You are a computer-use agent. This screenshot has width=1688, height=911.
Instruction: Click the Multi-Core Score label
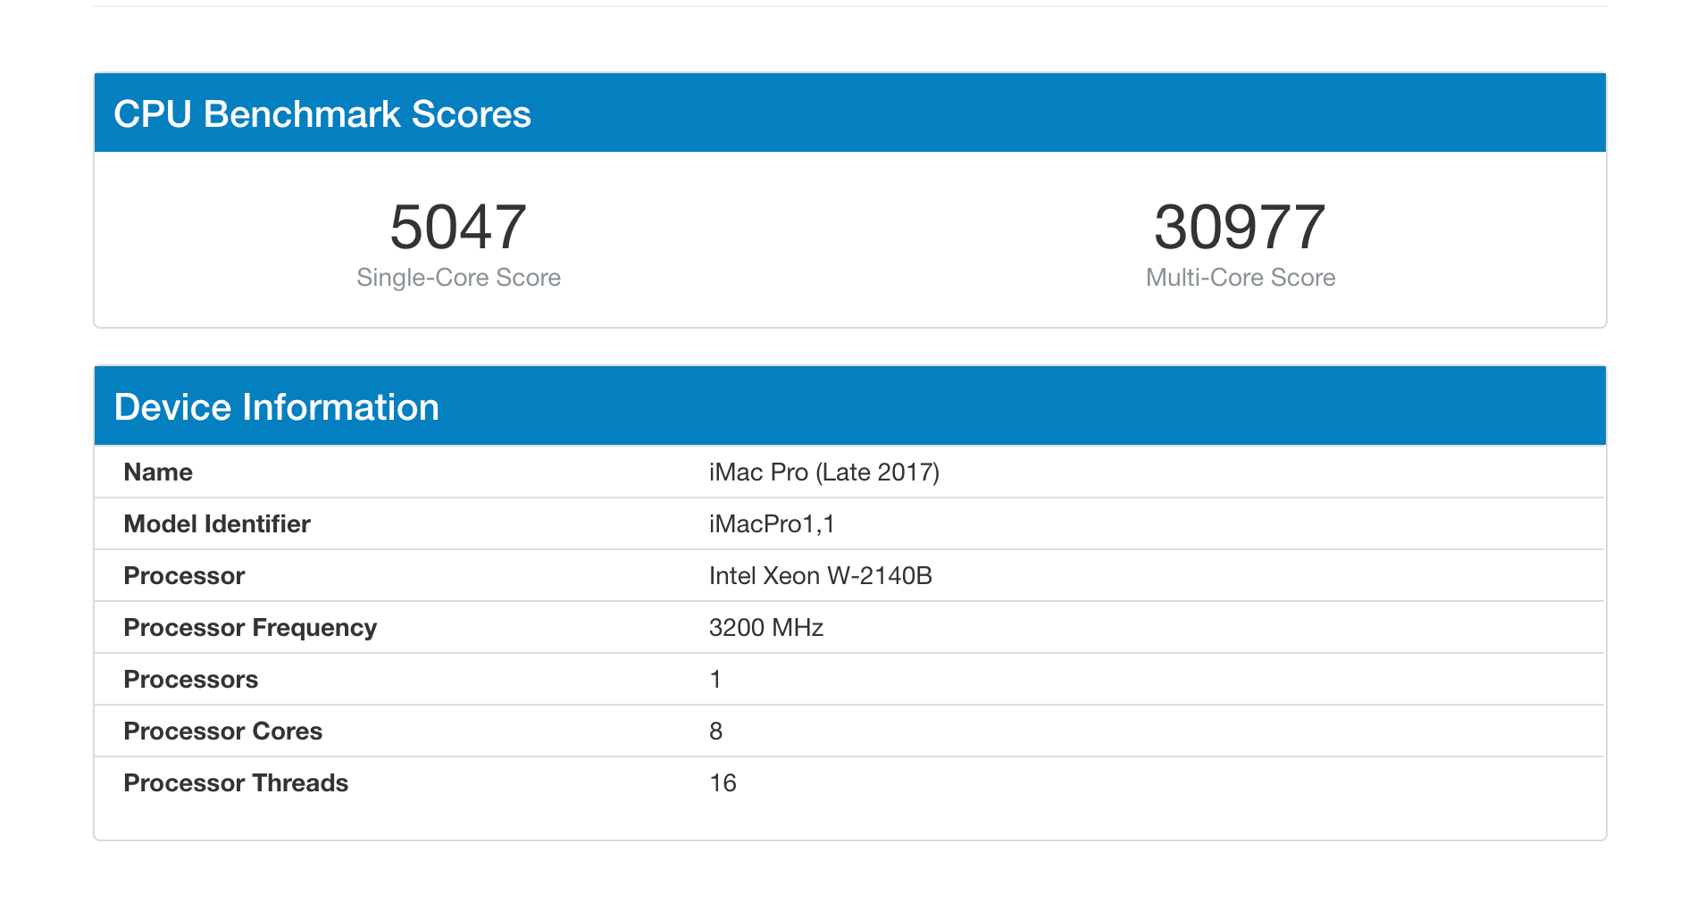(x=1240, y=278)
